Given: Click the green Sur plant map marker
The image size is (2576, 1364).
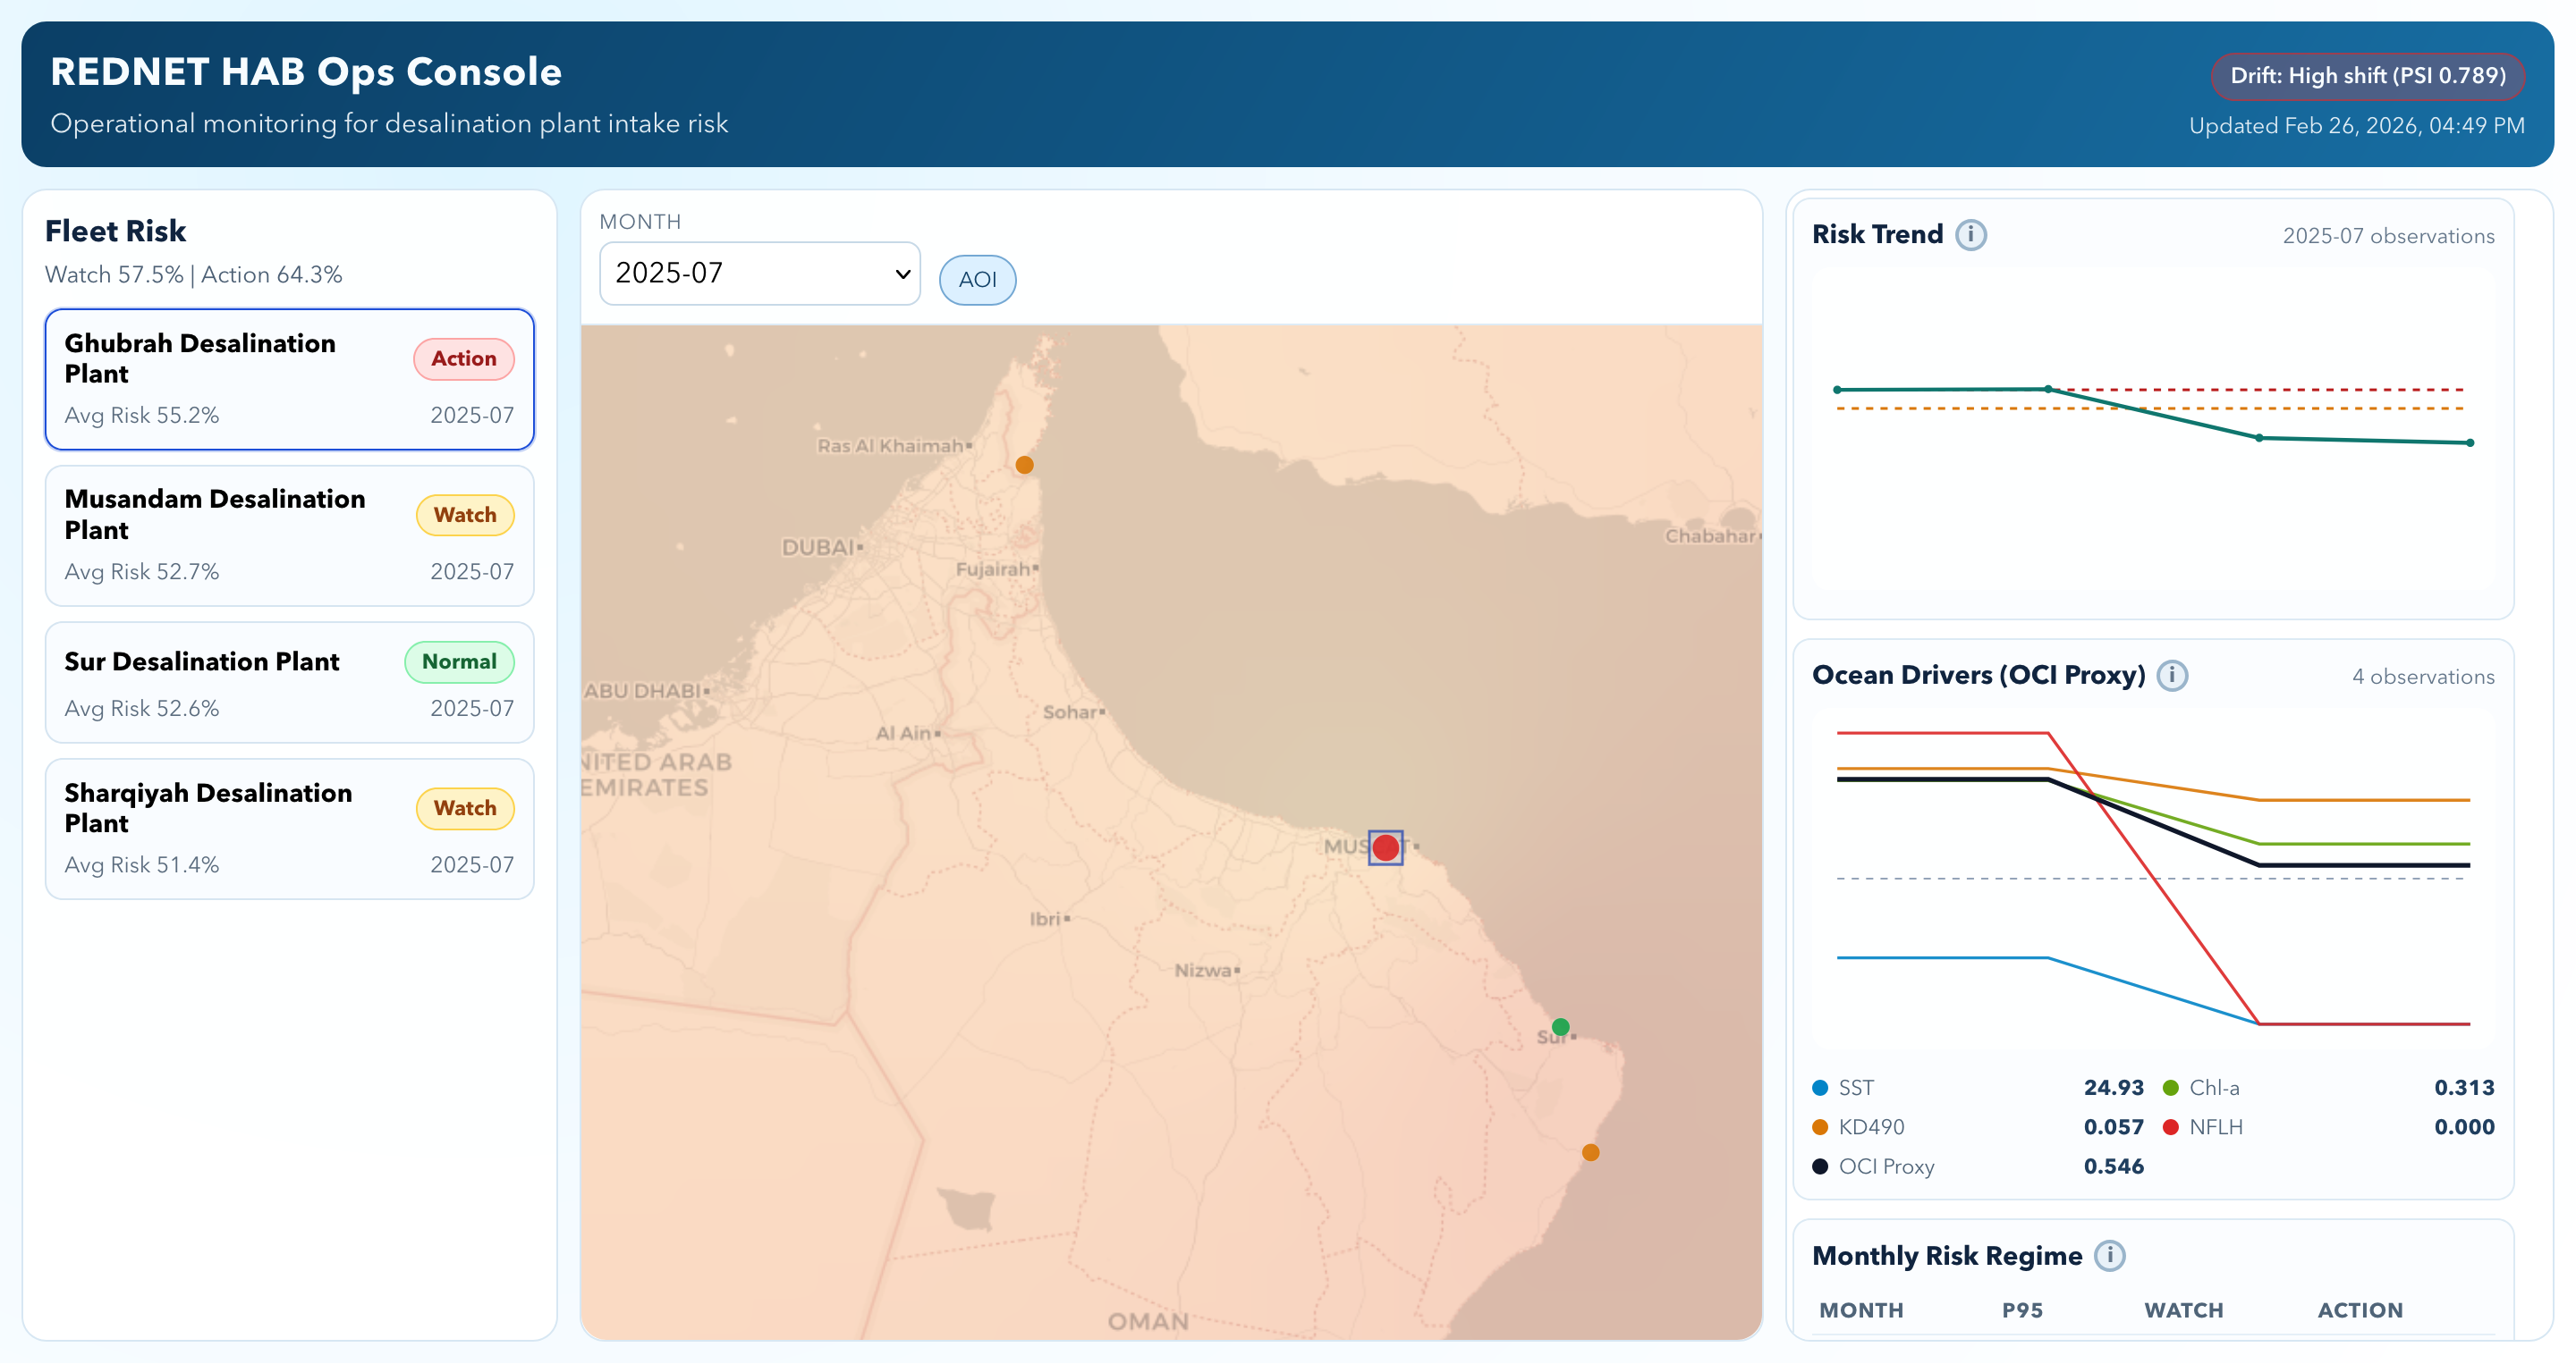Looking at the screenshot, I should (x=1560, y=1026).
